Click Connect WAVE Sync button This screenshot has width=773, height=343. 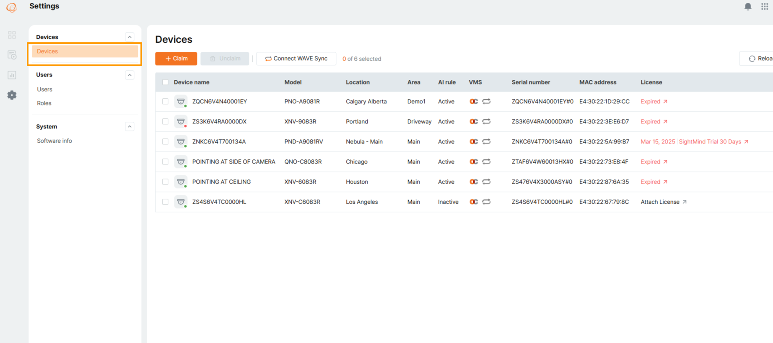(296, 59)
